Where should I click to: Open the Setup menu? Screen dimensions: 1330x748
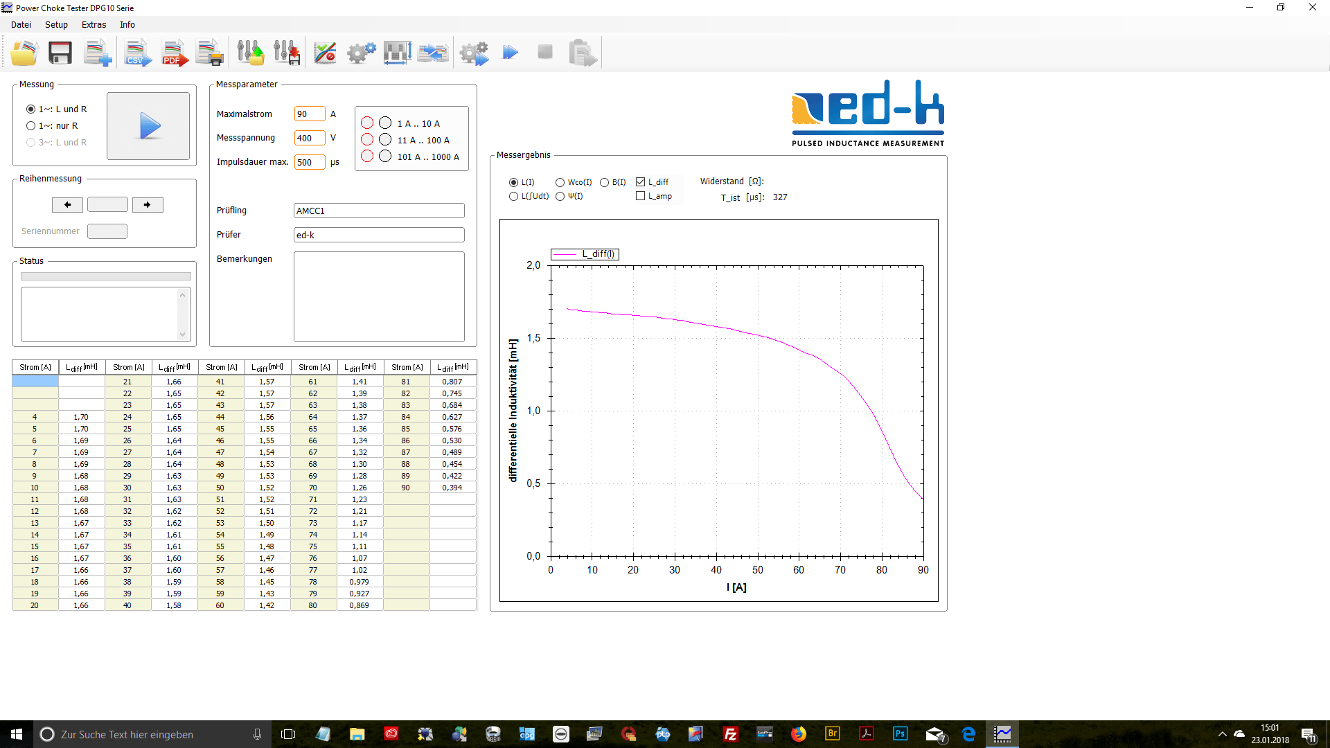tap(56, 25)
